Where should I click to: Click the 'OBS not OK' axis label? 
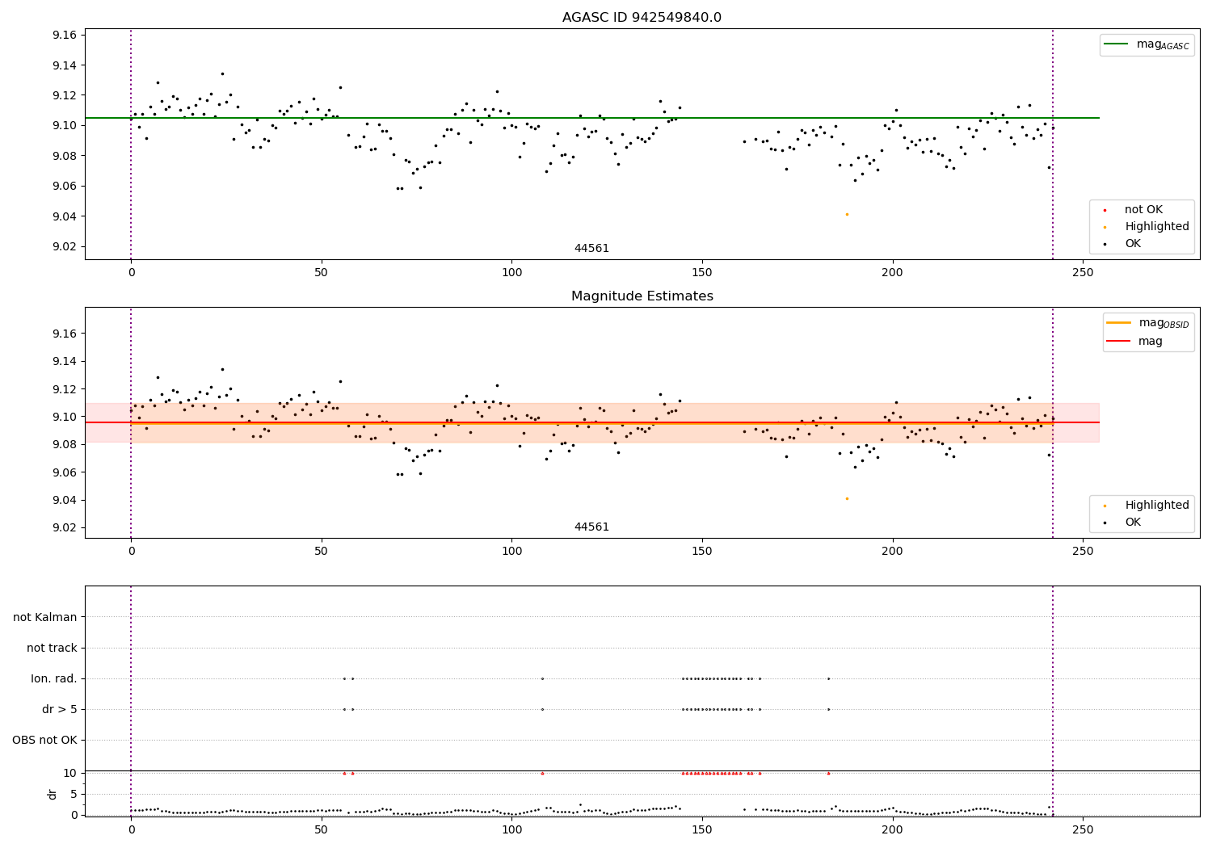tap(45, 741)
